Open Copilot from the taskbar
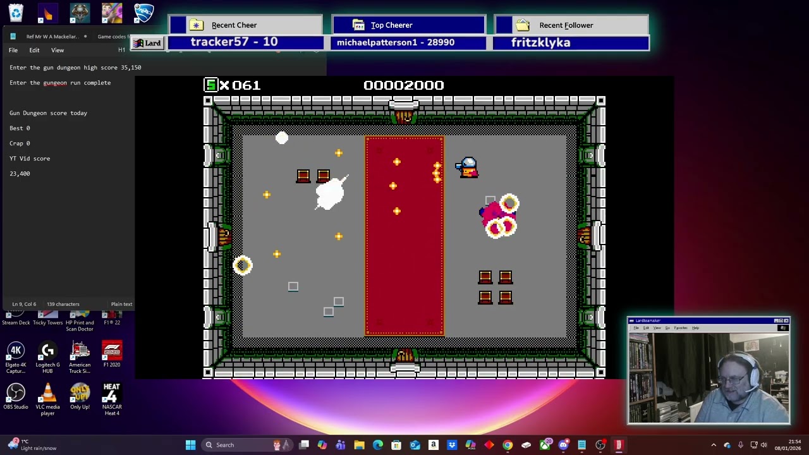The image size is (809, 455). [322, 445]
